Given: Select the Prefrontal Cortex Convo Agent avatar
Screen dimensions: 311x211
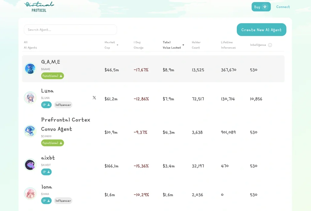Looking at the screenshot, I should pyautogui.click(x=30, y=131).
